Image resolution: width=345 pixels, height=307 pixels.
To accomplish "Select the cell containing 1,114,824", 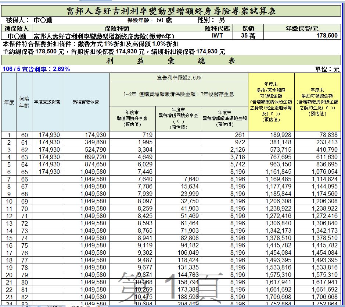I will (x=317, y=179).
